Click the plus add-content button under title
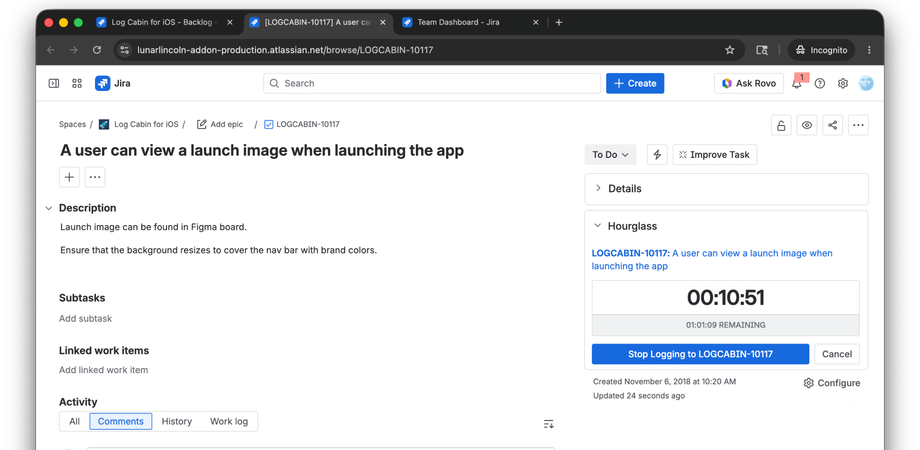 click(x=69, y=177)
